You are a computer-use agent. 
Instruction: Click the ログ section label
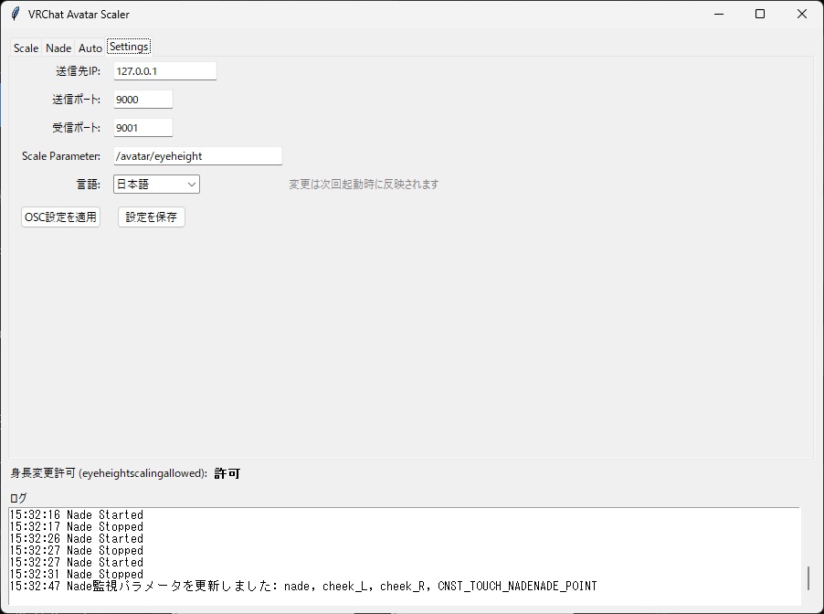[x=18, y=498]
